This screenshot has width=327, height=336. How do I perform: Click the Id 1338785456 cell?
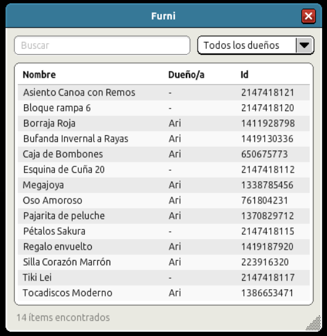click(267, 186)
